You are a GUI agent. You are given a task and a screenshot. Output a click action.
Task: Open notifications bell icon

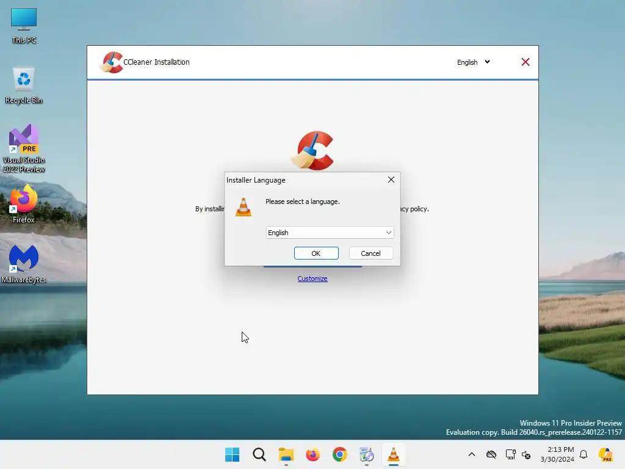pyautogui.click(x=583, y=454)
